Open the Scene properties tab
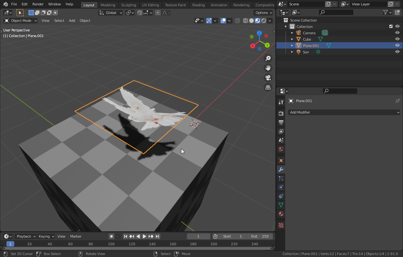This screenshot has width=403, height=257. (x=281, y=140)
